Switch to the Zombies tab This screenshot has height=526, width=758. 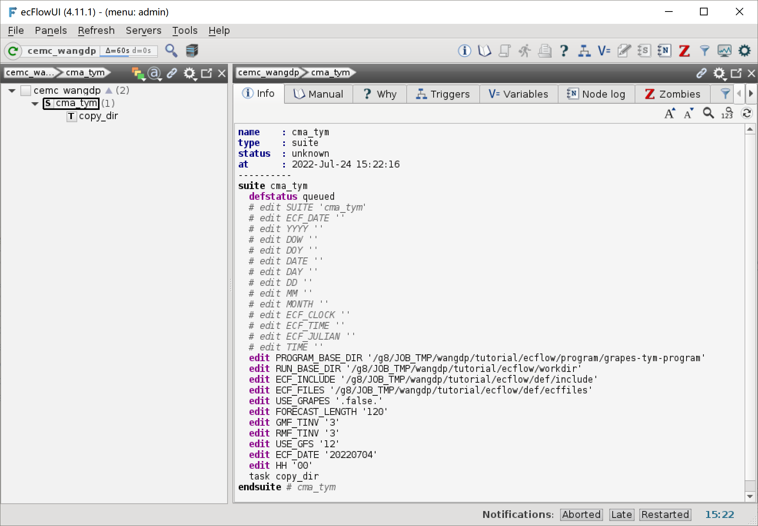tap(673, 94)
